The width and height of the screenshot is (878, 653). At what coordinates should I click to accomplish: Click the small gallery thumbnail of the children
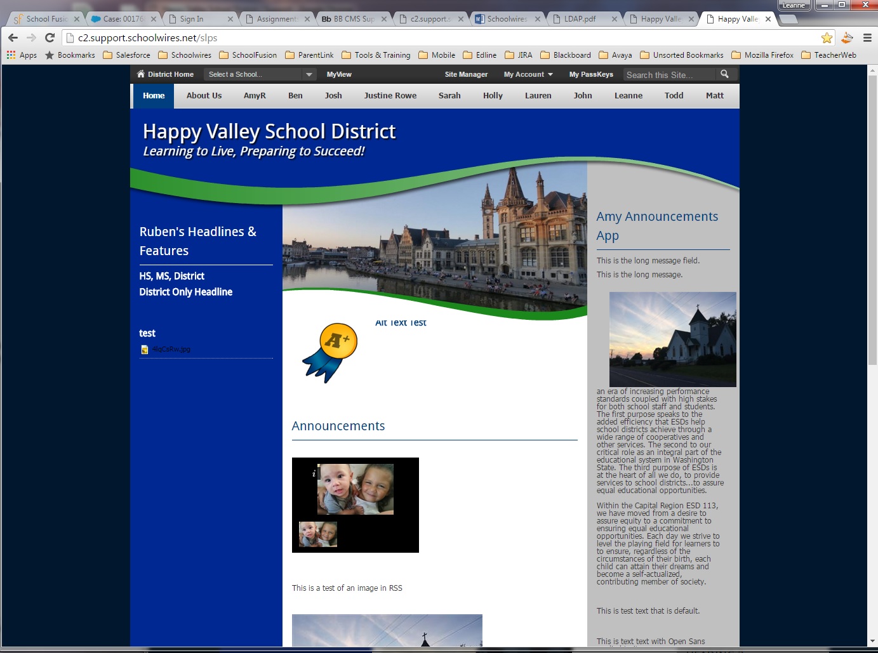[318, 534]
